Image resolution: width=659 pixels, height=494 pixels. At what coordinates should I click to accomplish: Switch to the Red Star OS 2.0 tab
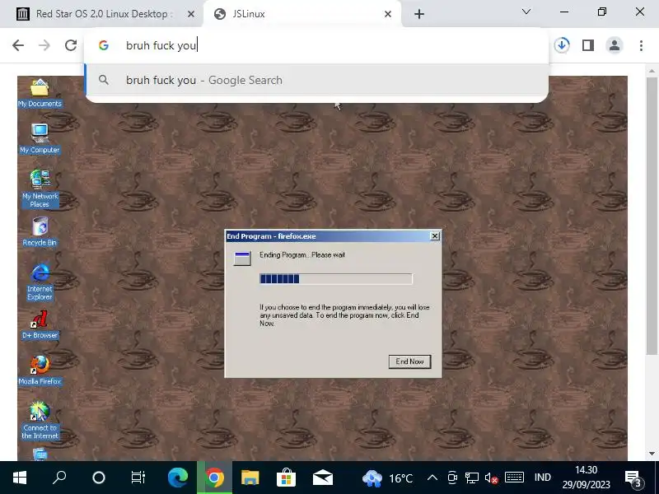(104, 14)
